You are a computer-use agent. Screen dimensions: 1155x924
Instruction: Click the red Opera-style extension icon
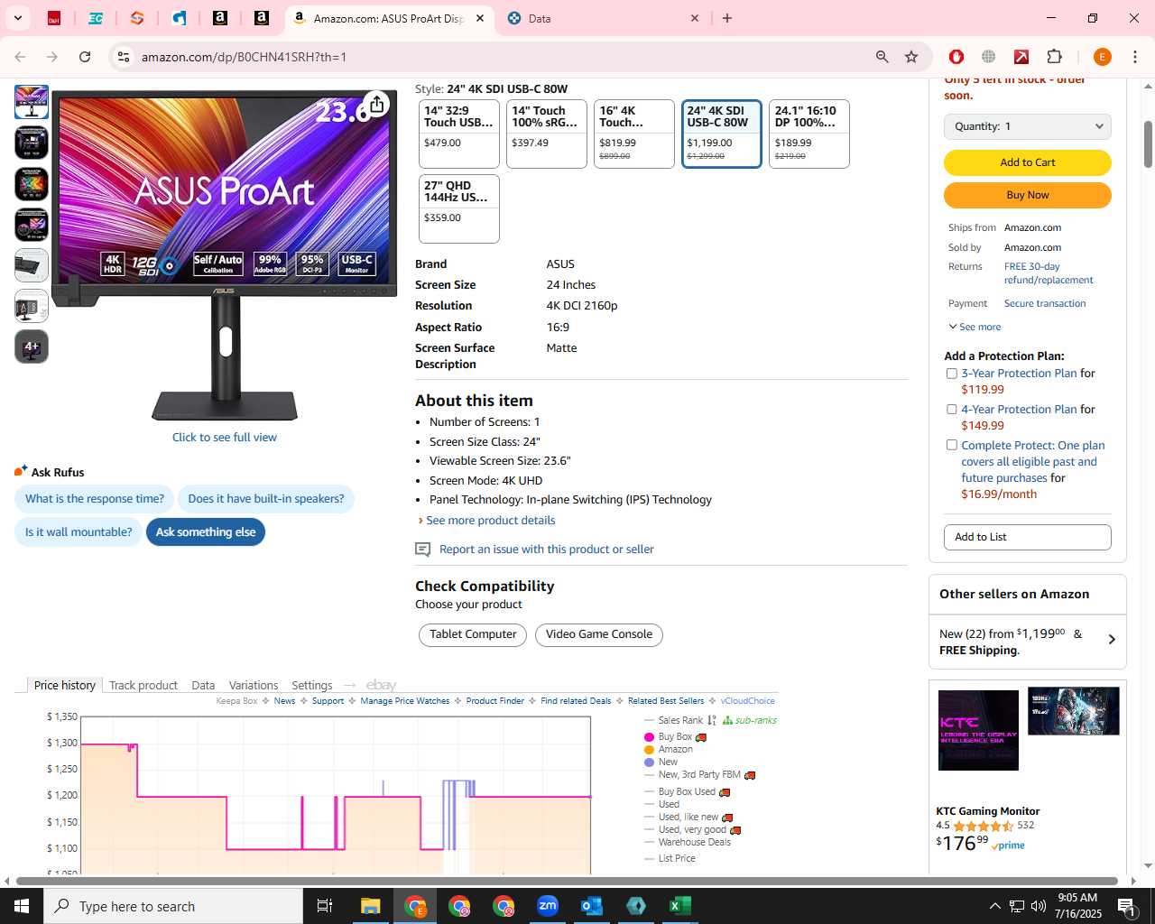[956, 57]
